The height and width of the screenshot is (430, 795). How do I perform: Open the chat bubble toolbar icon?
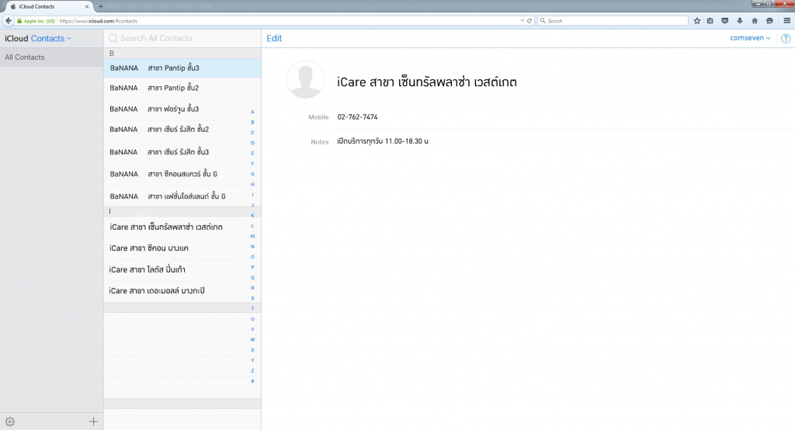(x=769, y=21)
